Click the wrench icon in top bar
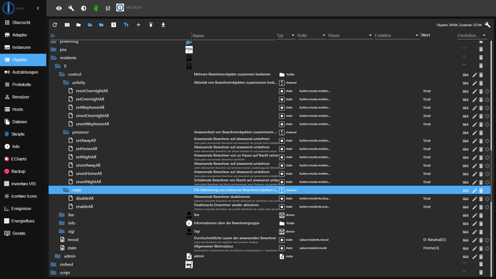496x279 pixels. [x=71, y=8]
